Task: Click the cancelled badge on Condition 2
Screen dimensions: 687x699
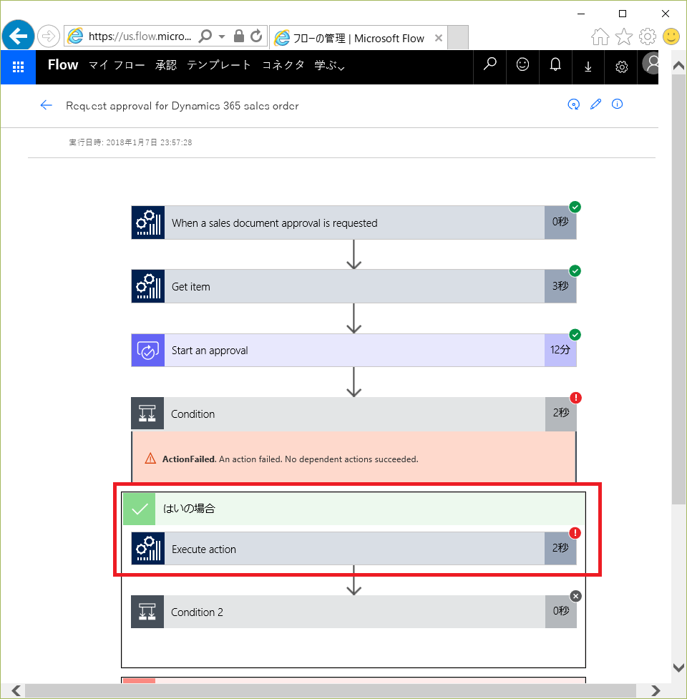Action: click(x=575, y=596)
